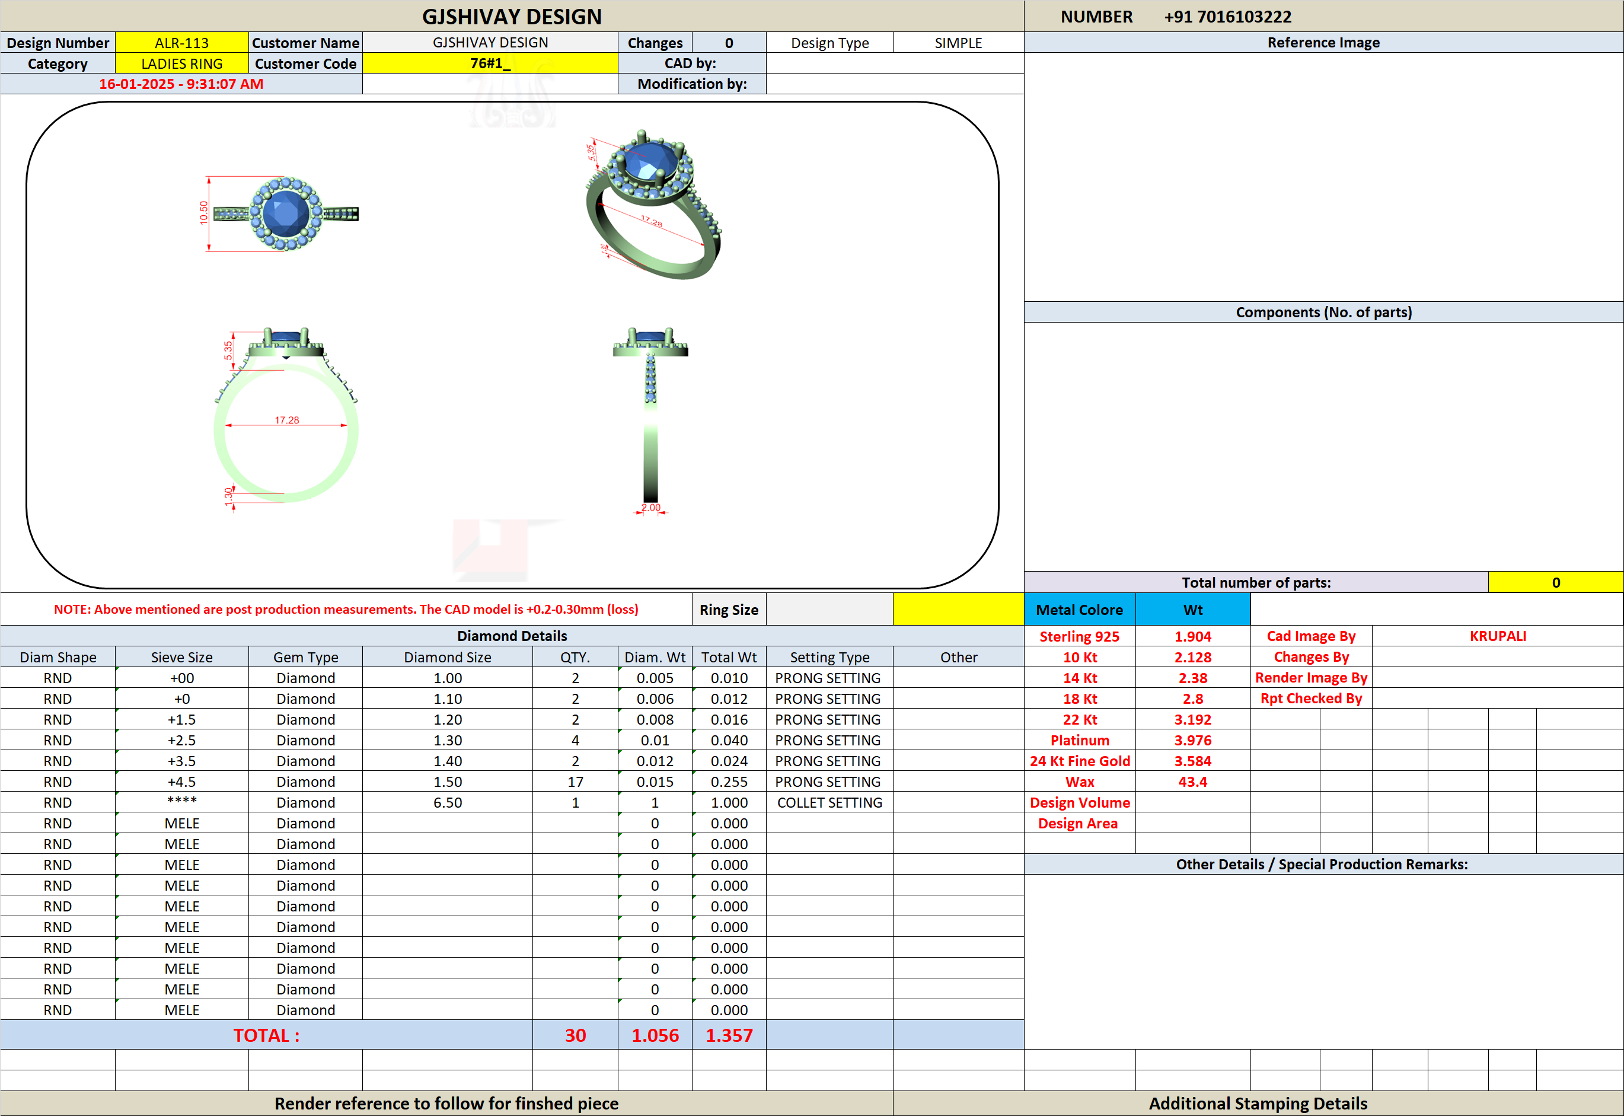
Task: Click the blue Metal Colore header cell
Action: (1079, 609)
